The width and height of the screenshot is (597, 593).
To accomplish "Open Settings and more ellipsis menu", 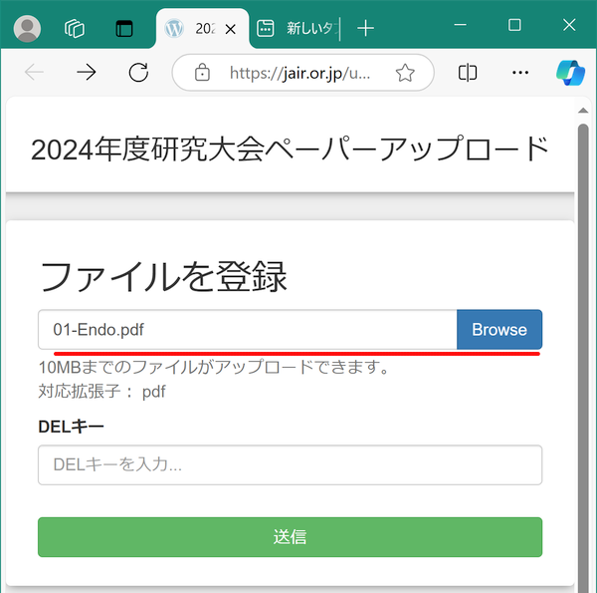I will pos(519,73).
